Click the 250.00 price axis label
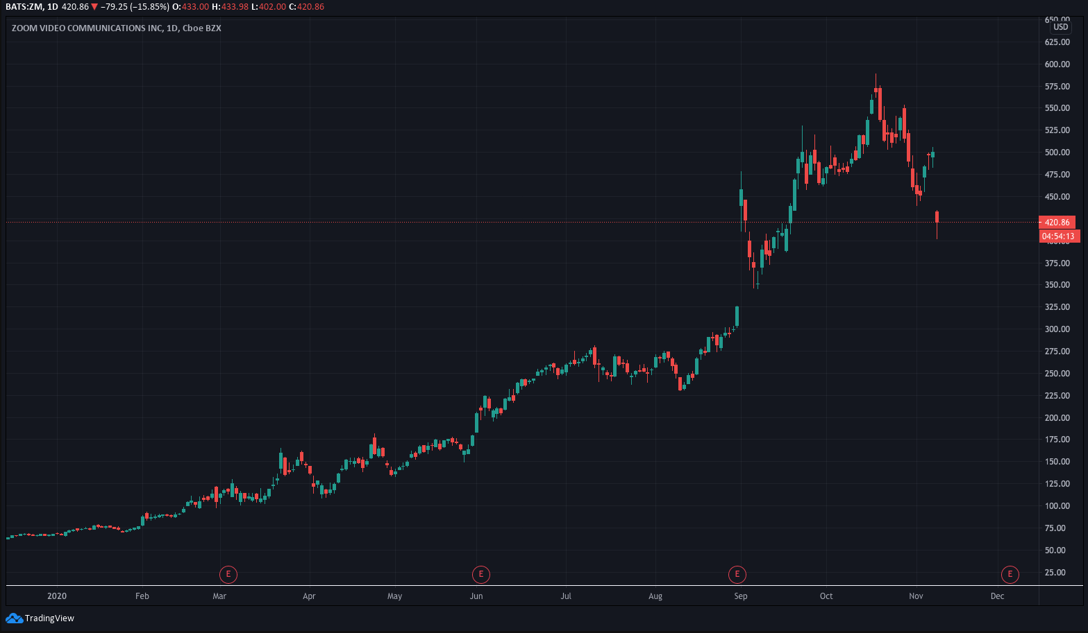 [x=1057, y=374]
